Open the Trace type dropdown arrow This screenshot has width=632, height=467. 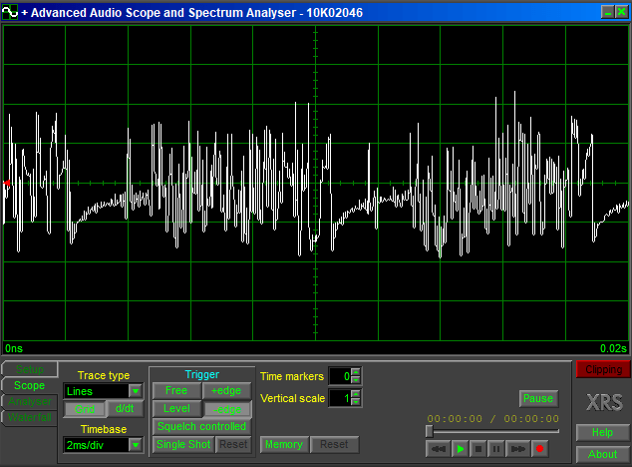136,391
